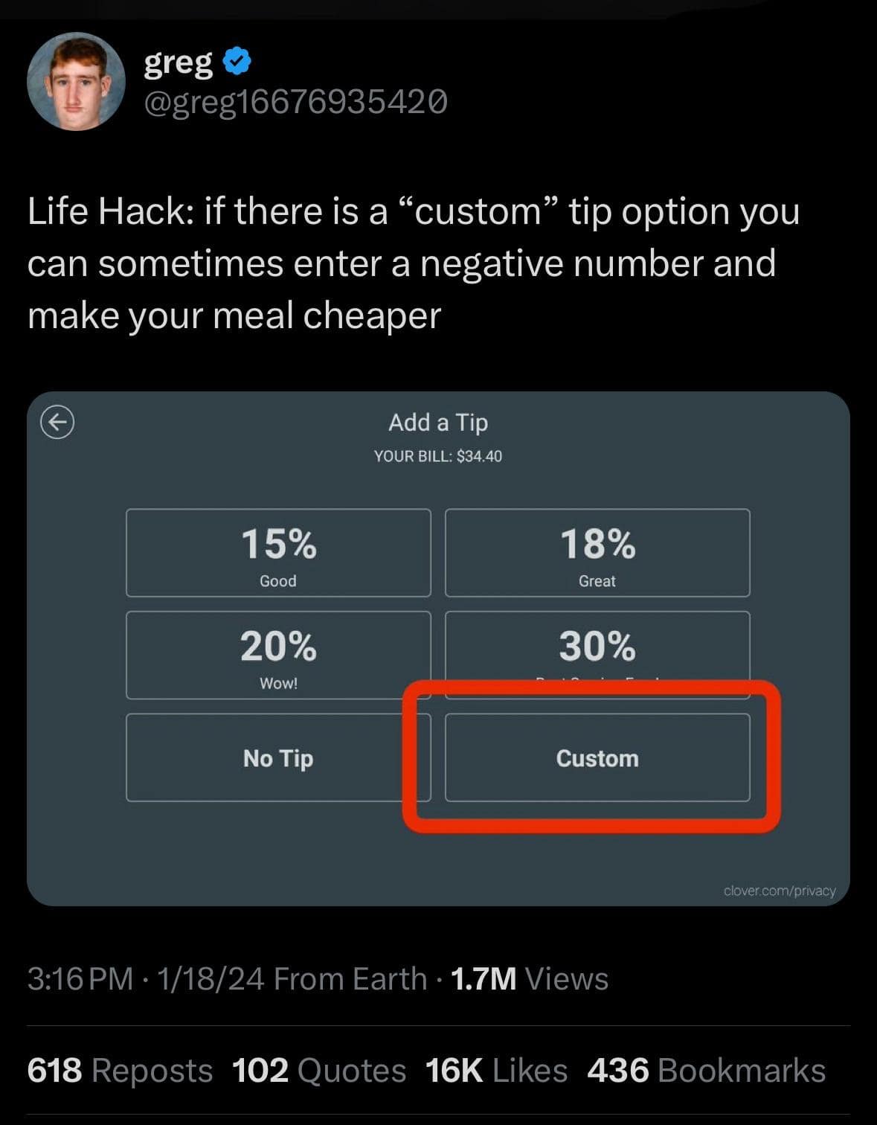Viewport: 877px width, 1125px height.
Task: Open the display name "greg"
Action: (x=179, y=62)
